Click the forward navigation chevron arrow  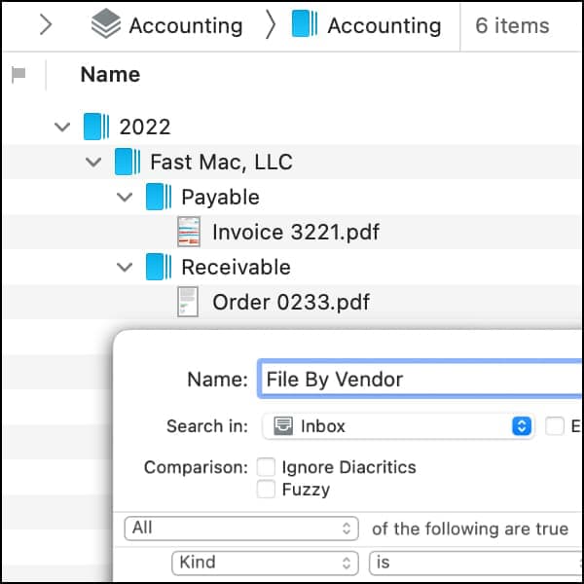[46, 25]
